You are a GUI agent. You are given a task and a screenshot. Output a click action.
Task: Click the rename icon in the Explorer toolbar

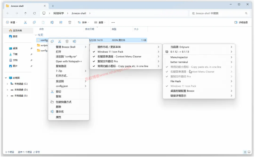52,22
